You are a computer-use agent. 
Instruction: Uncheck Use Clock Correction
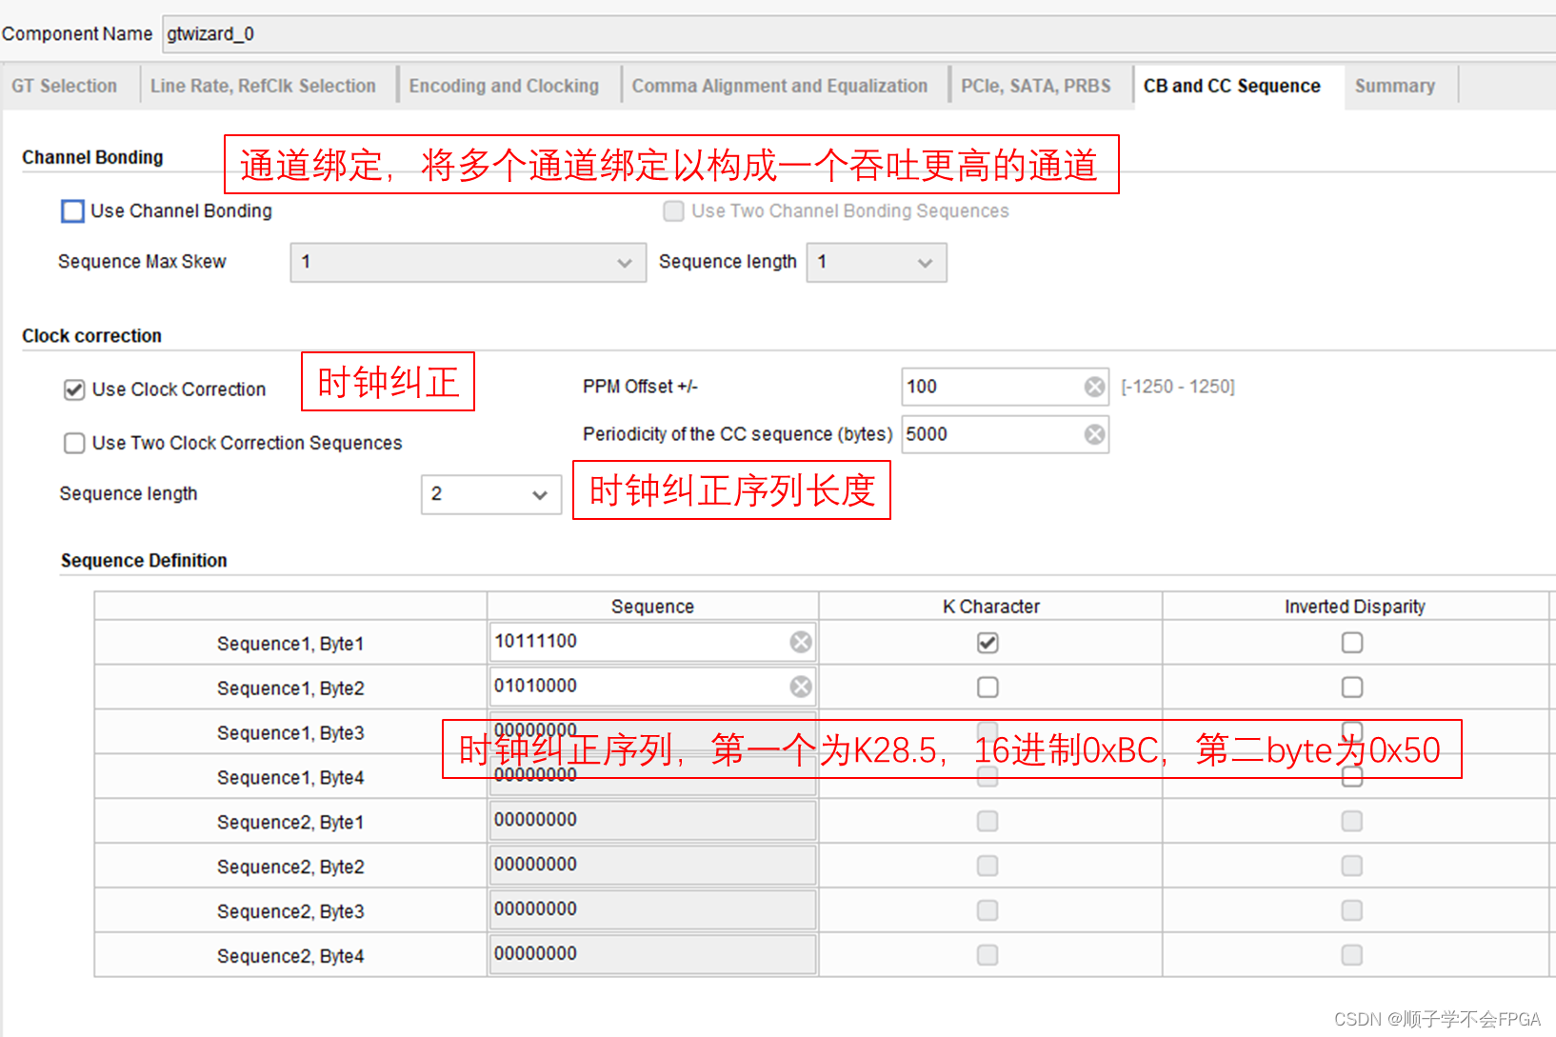click(74, 389)
